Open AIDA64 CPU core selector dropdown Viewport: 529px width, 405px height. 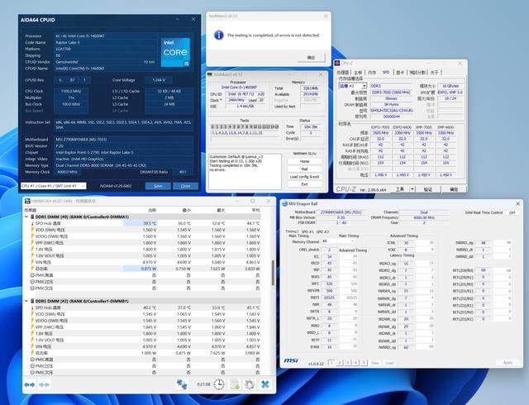coord(53,186)
